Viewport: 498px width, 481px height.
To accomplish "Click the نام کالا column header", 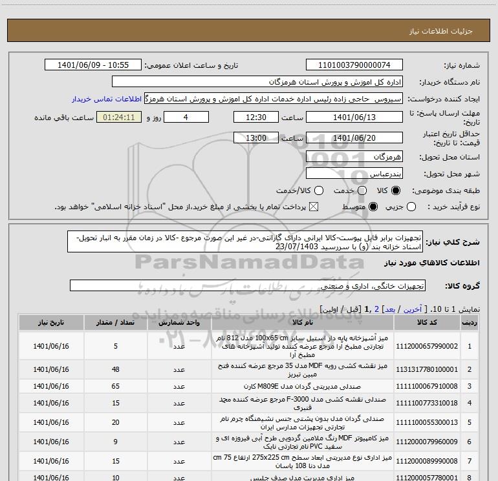I will (x=303, y=322).
